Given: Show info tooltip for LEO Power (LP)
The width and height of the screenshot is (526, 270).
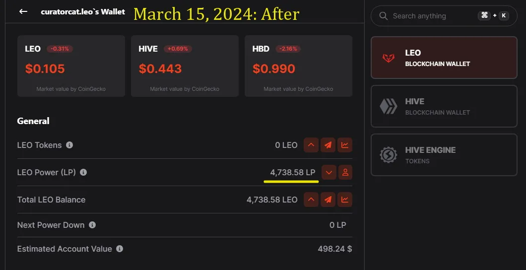Looking at the screenshot, I should coord(83,172).
